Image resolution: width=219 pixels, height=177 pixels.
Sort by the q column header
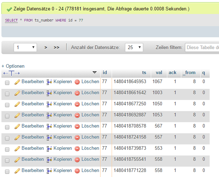[204, 73]
